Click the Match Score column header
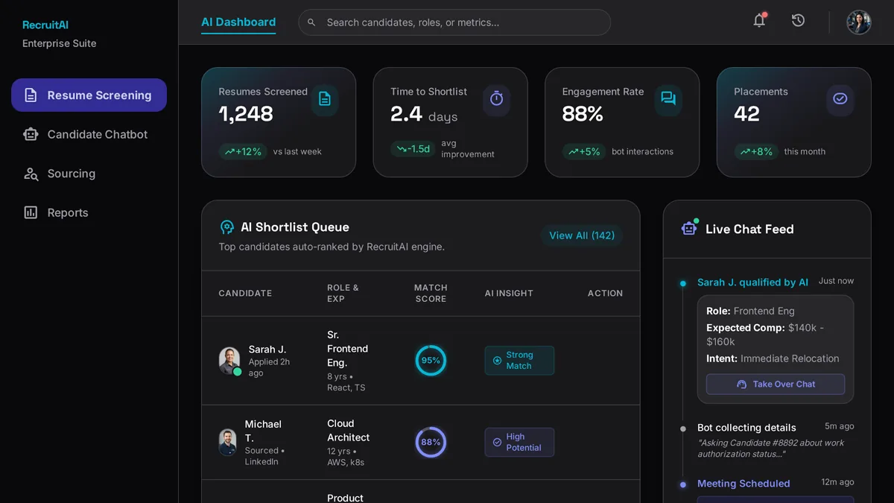The width and height of the screenshot is (894, 503). pos(431,294)
